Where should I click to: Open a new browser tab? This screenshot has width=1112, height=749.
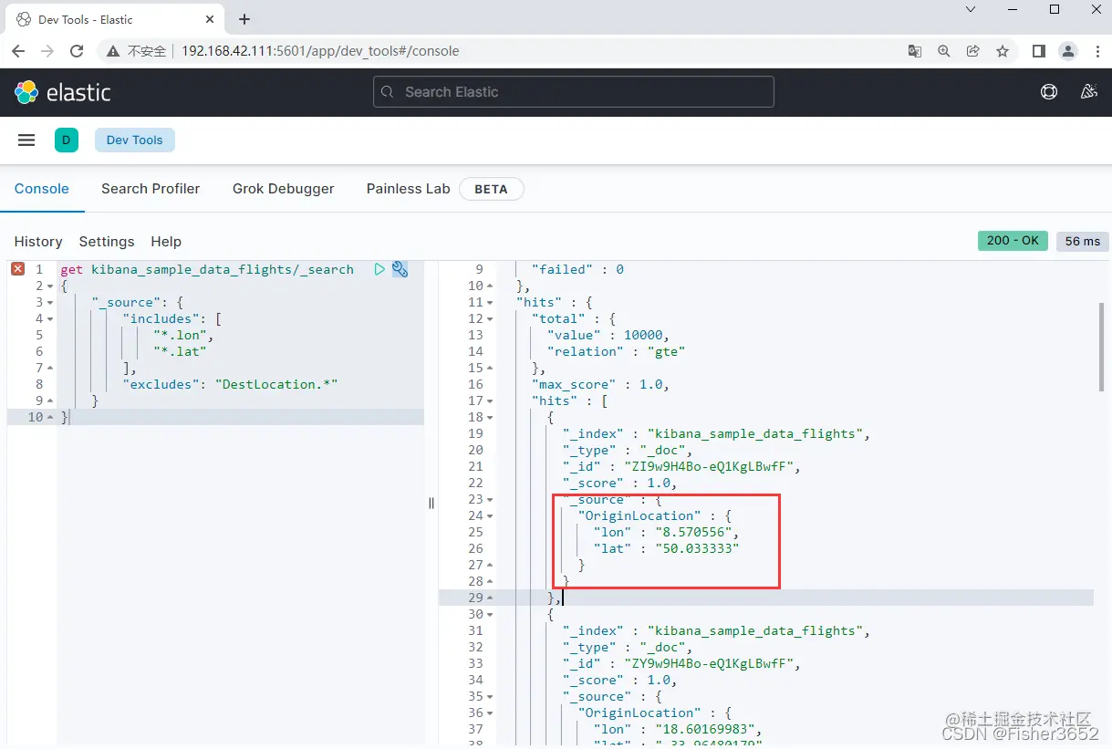pos(244,19)
